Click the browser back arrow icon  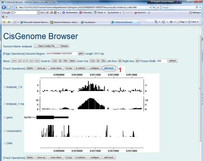tap(3, 7)
